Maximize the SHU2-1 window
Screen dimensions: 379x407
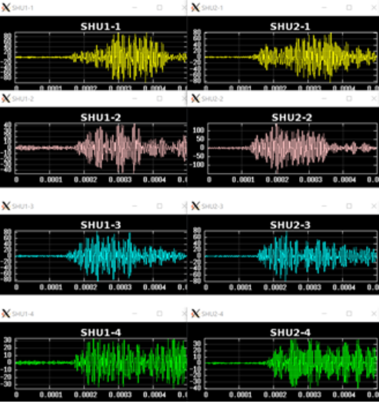pos(349,8)
